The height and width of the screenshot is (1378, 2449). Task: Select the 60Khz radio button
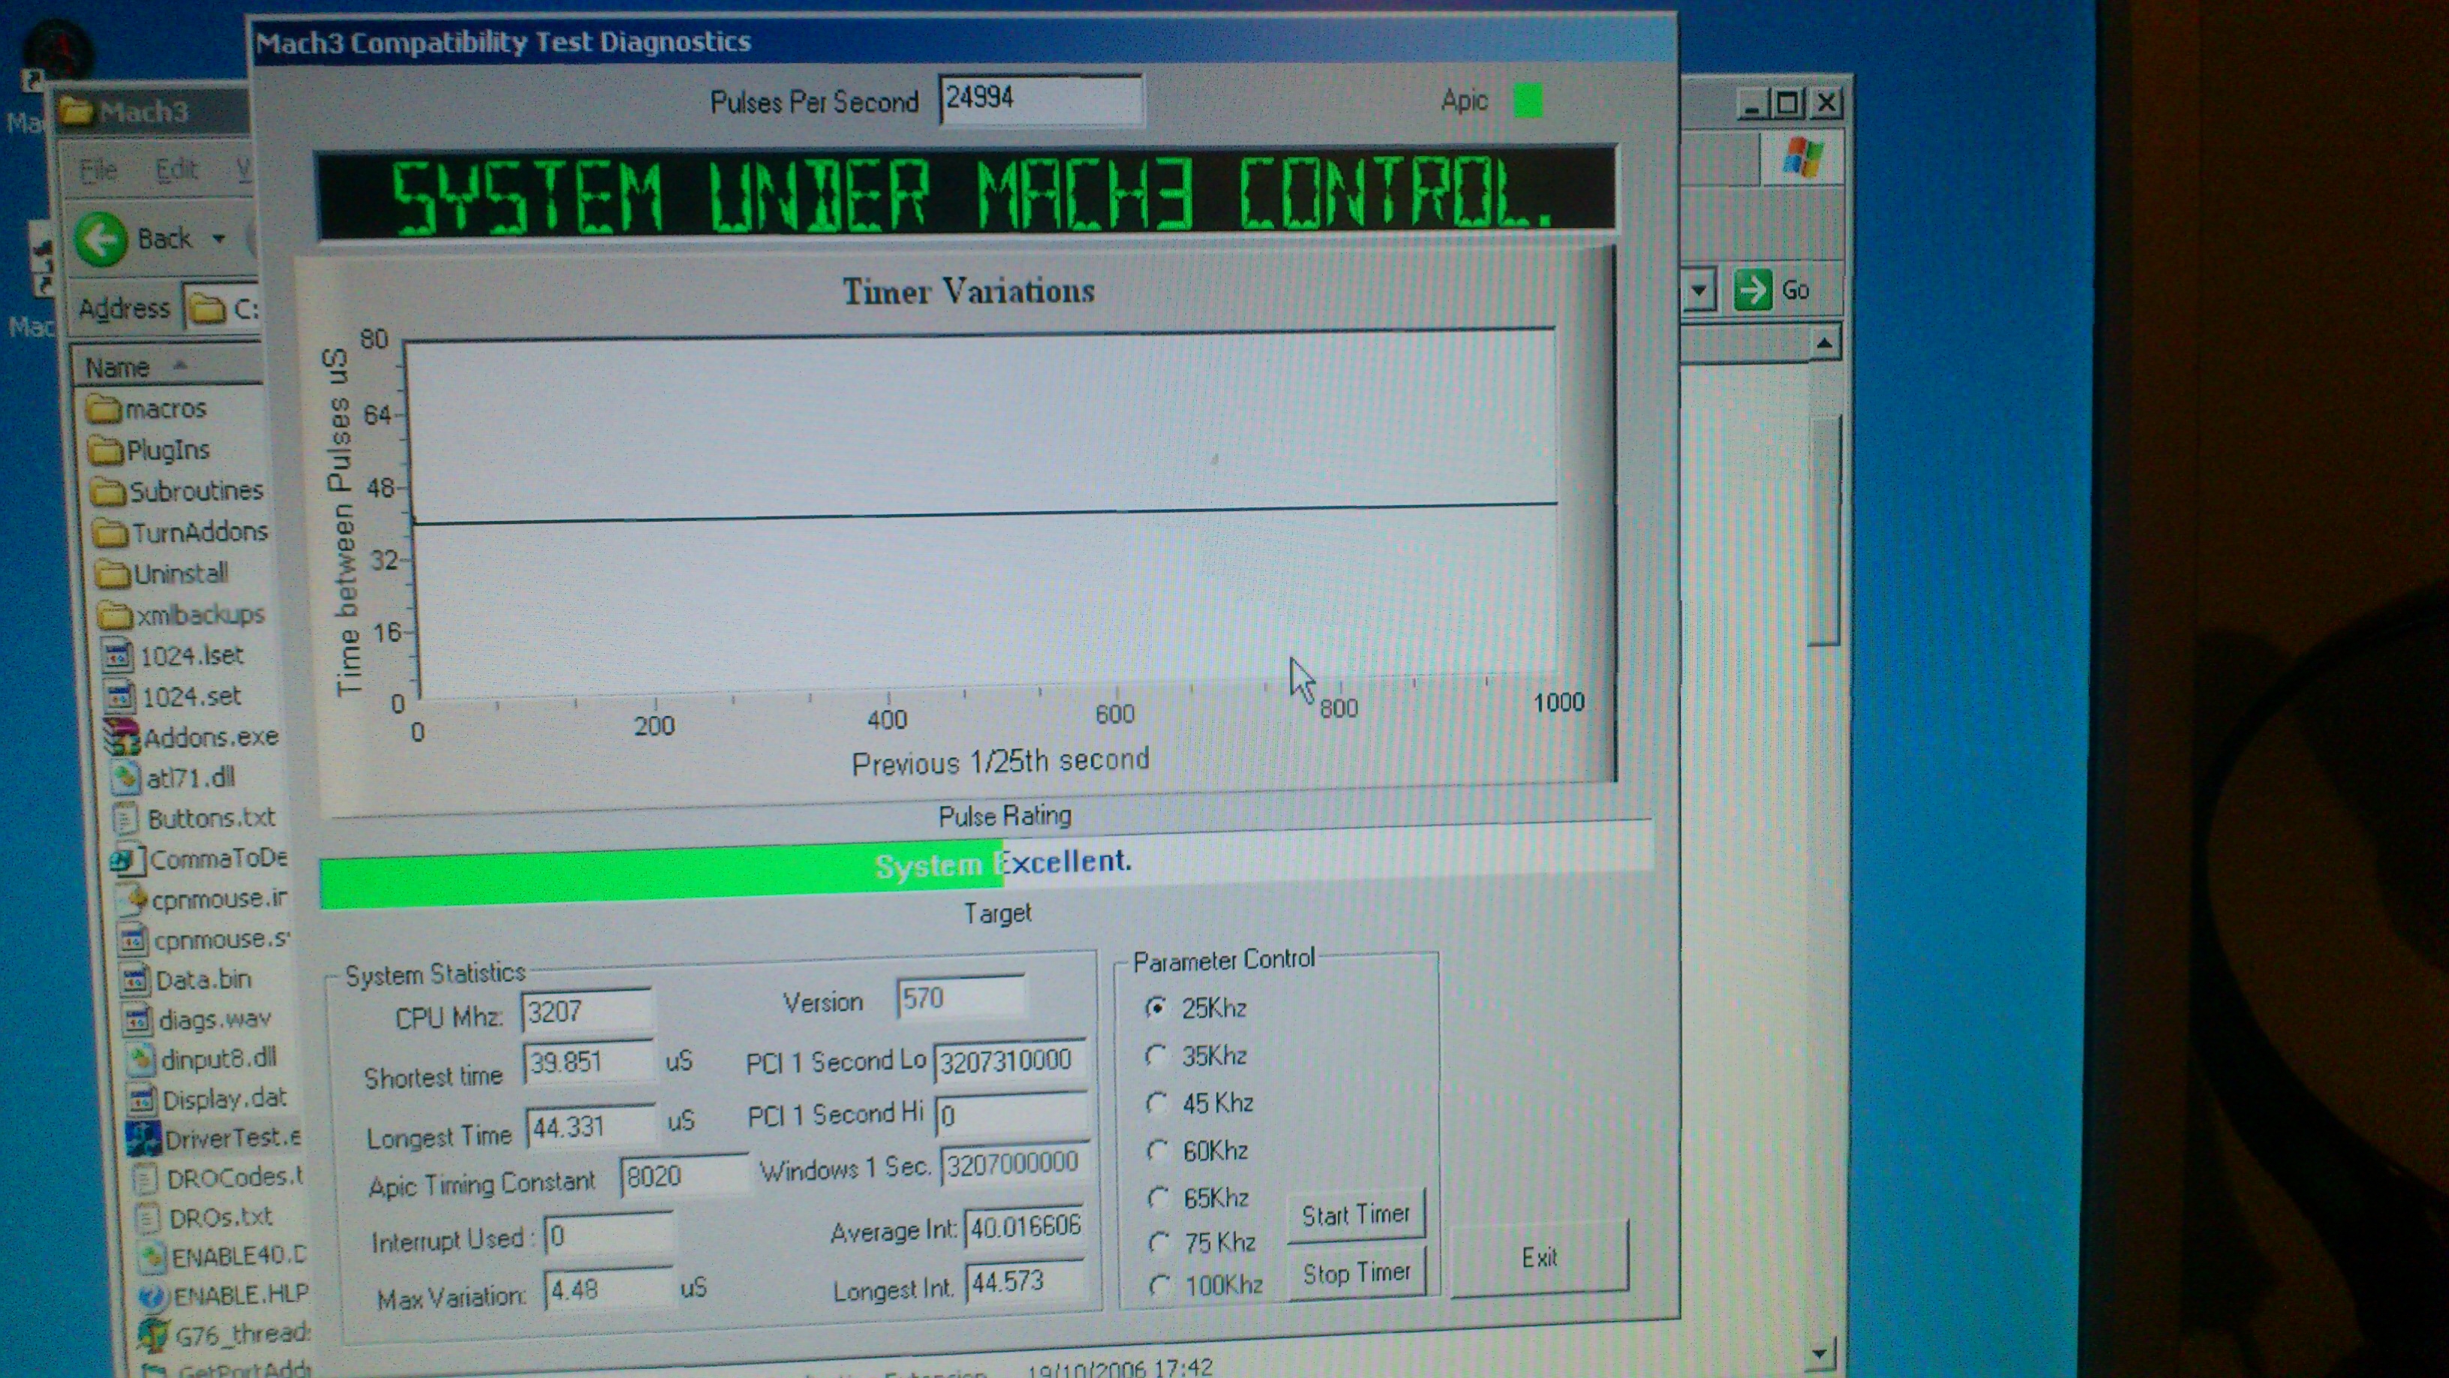1158,1151
